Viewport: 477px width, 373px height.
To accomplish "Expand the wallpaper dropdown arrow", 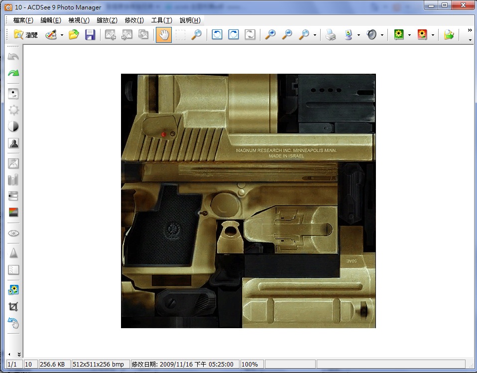I will click(358, 35).
